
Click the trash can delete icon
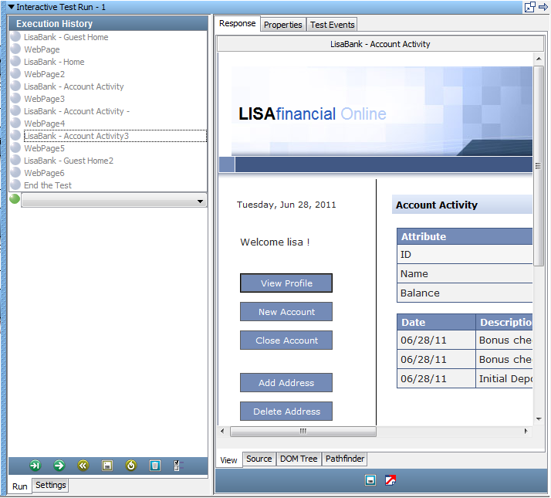(155, 466)
